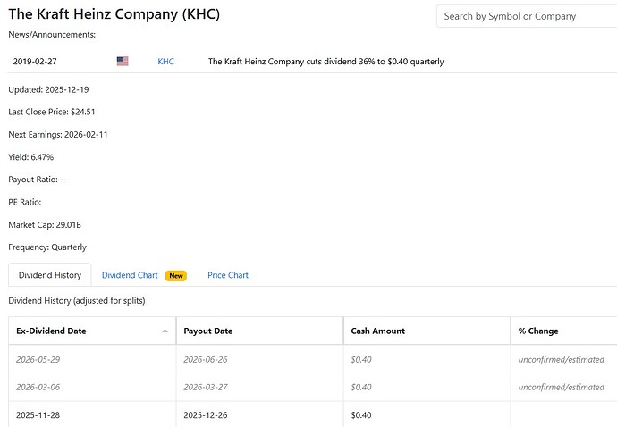617x427 pixels.
Task: Click the $0.40 amount in 2026-05-29 row
Action: pos(361,359)
